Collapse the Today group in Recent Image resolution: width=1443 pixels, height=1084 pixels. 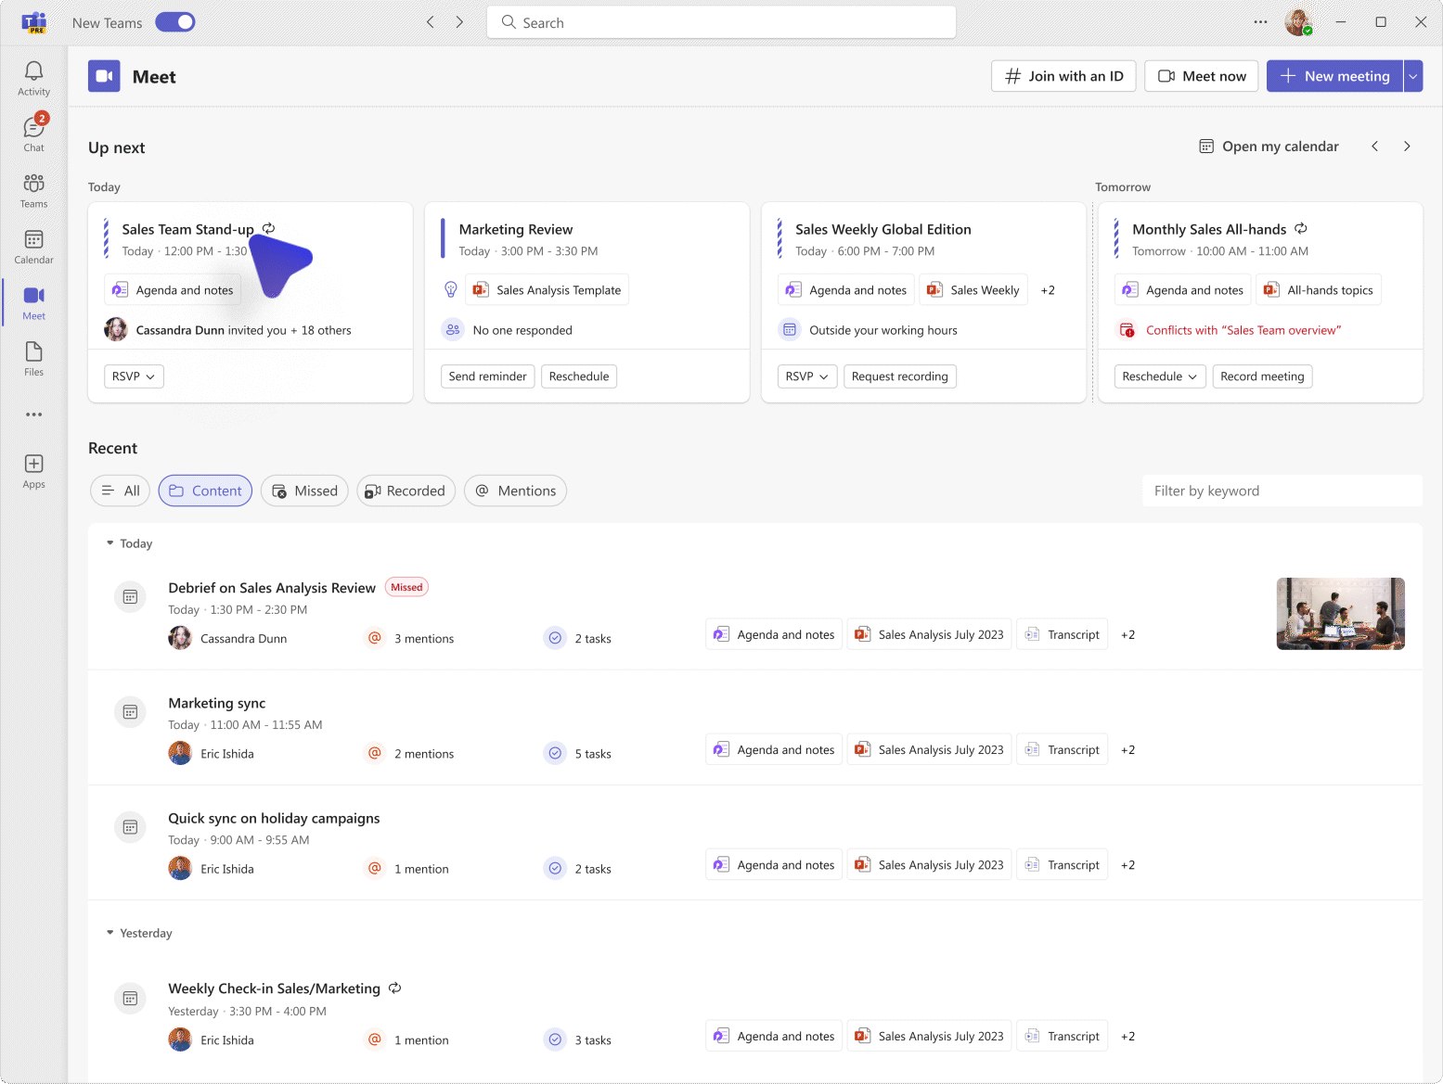pos(110,543)
